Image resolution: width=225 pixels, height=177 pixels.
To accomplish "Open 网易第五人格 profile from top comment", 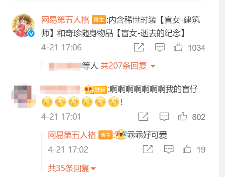I will point(65,20).
